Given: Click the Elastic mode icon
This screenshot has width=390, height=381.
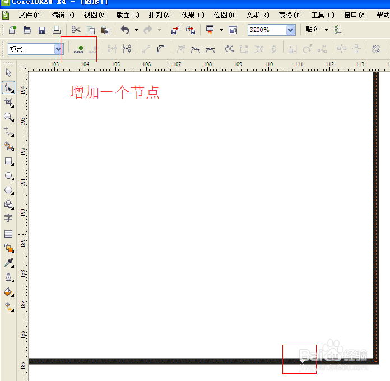Looking at the screenshot, I should 376,49.
